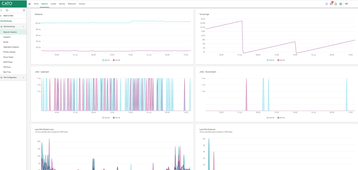Click the REA account name
This screenshot has height=170, width=358.
coord(347,4)
